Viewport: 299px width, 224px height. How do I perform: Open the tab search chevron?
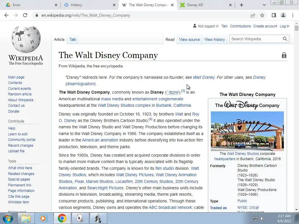(264, 5)
